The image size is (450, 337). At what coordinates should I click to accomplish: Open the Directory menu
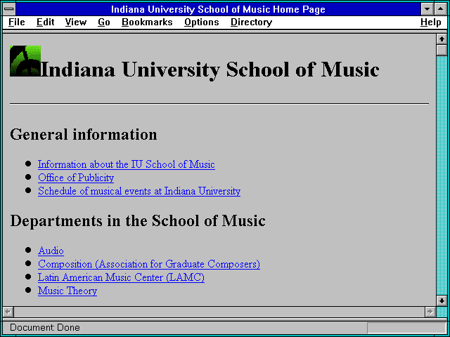[x=251, y=22]
